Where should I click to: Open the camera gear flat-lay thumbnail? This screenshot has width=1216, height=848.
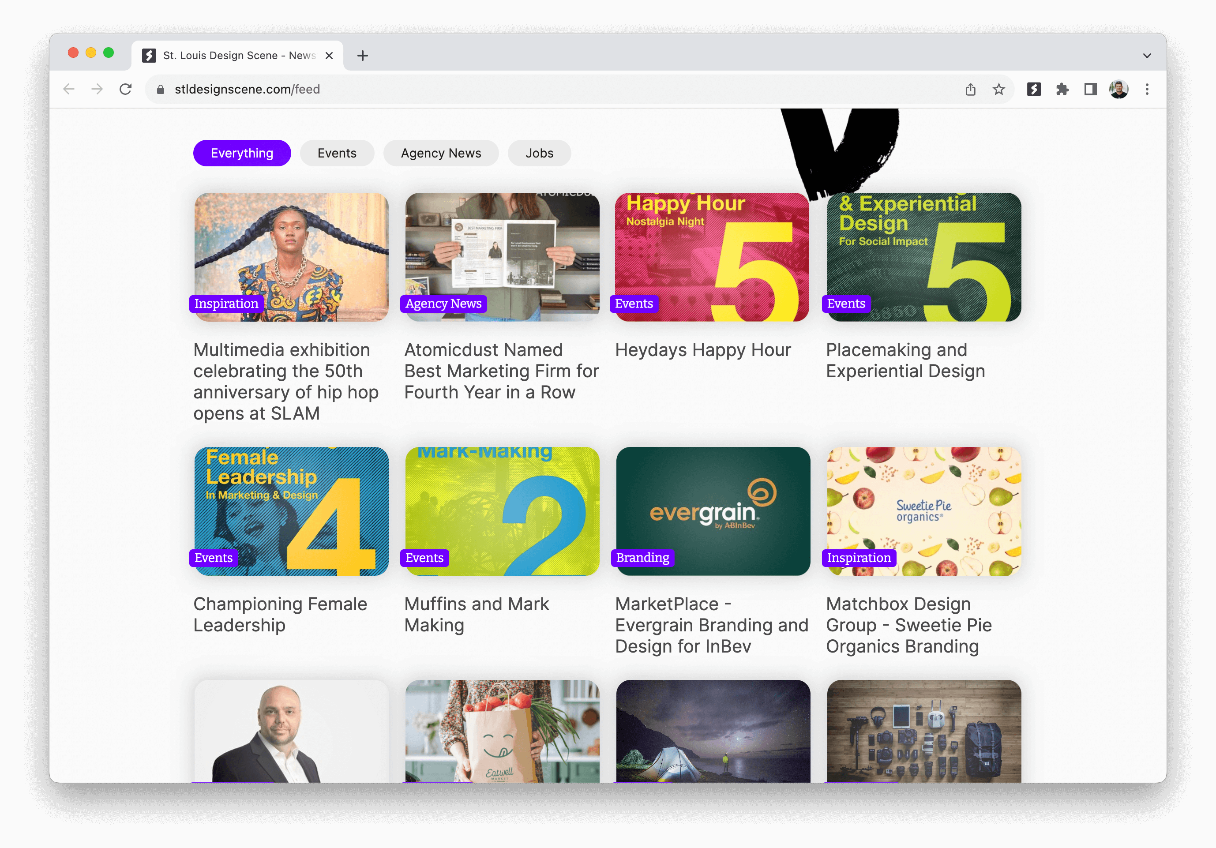click(x=923, y=732)
